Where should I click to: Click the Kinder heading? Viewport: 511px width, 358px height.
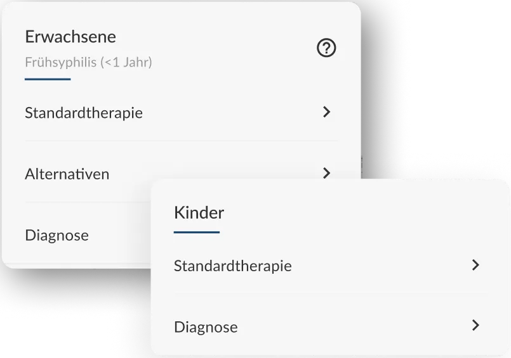tap(199, 213)
